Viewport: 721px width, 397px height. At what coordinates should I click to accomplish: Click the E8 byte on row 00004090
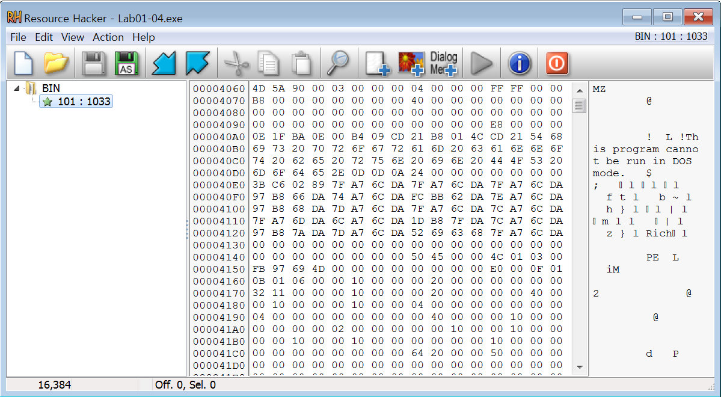pyautogui.click(x=497, y=124)
